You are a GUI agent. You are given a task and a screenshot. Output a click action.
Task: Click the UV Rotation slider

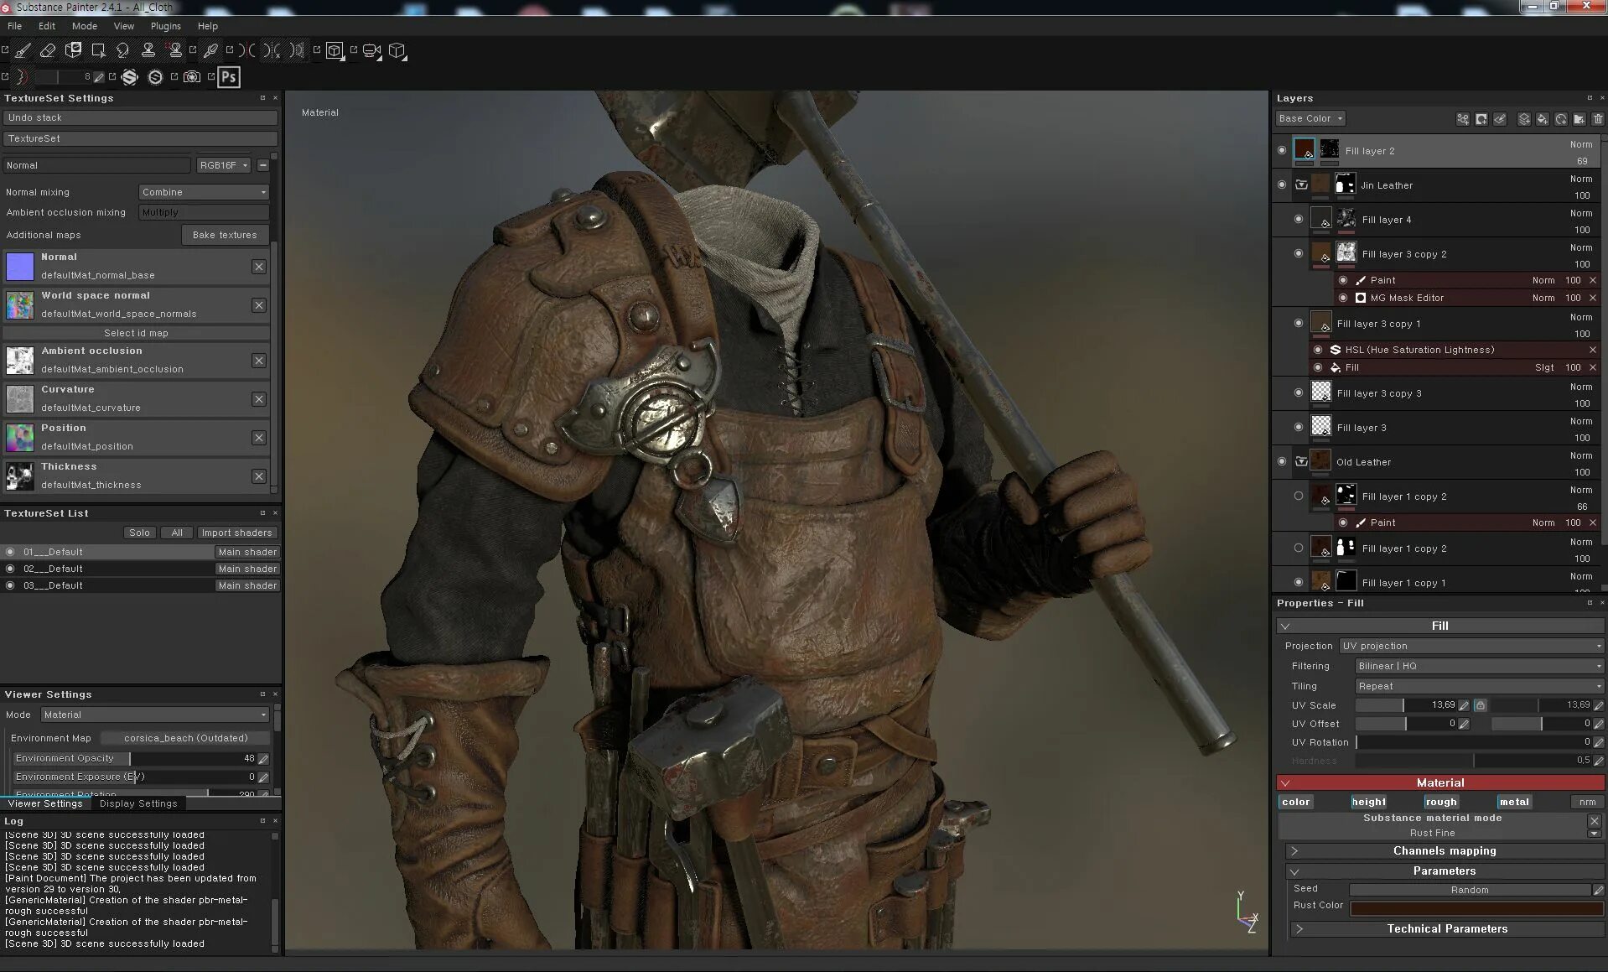tap(1473, 742)
